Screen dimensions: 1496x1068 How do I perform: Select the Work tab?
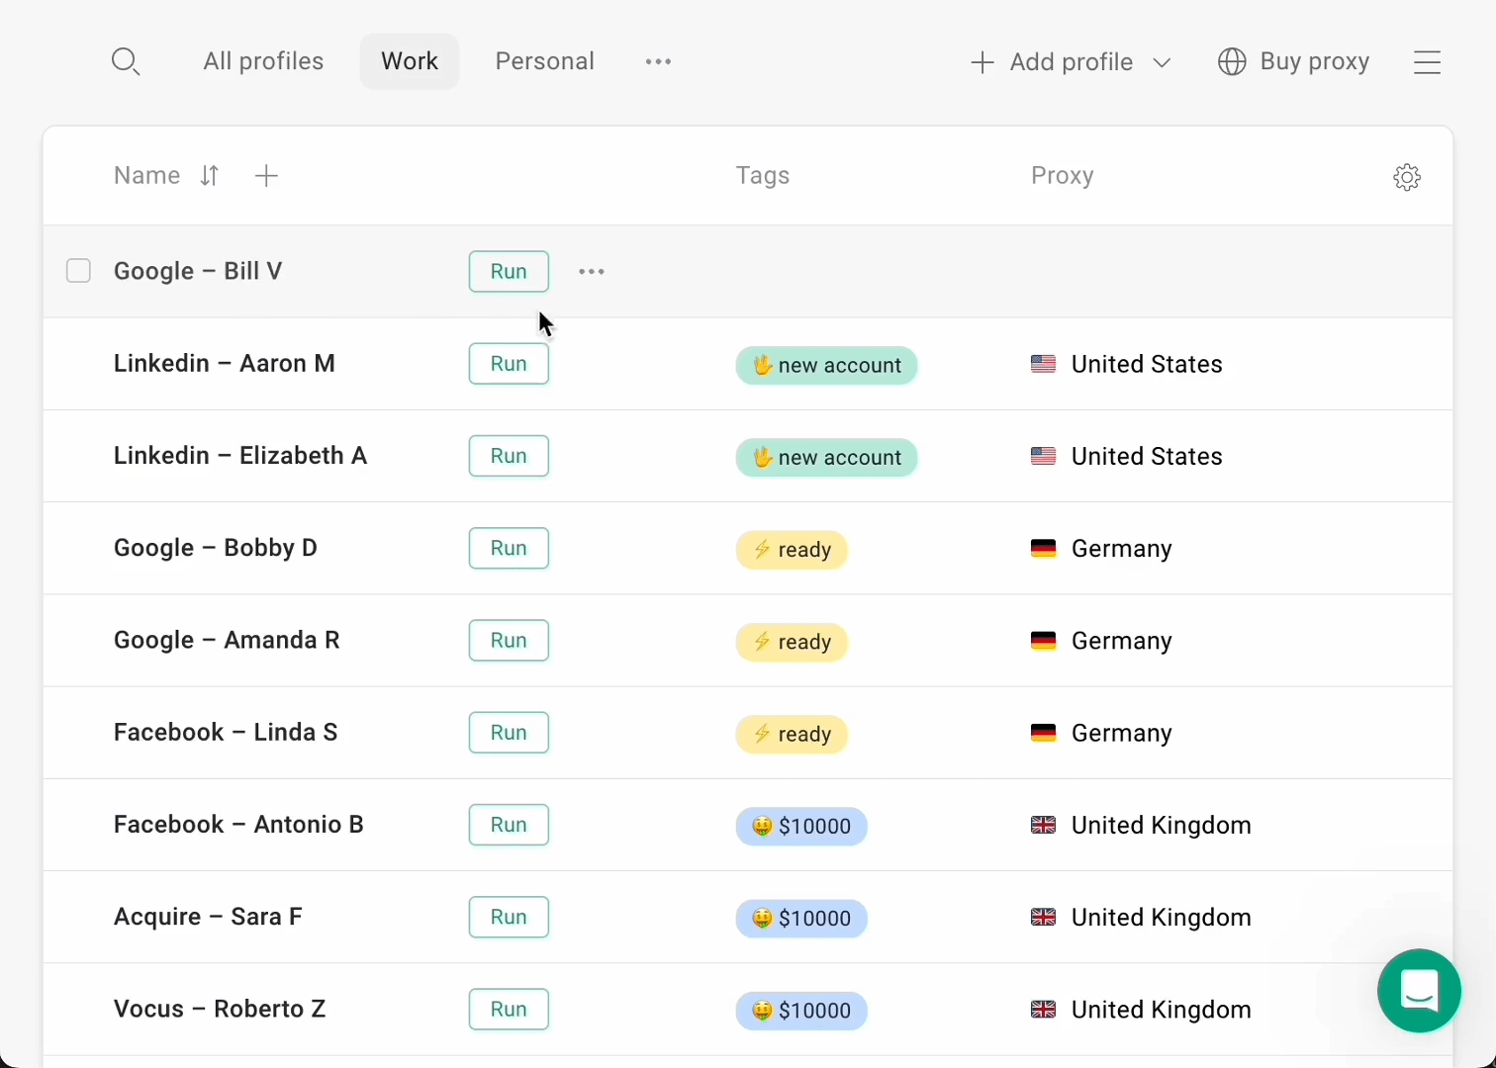coord(410,61)
